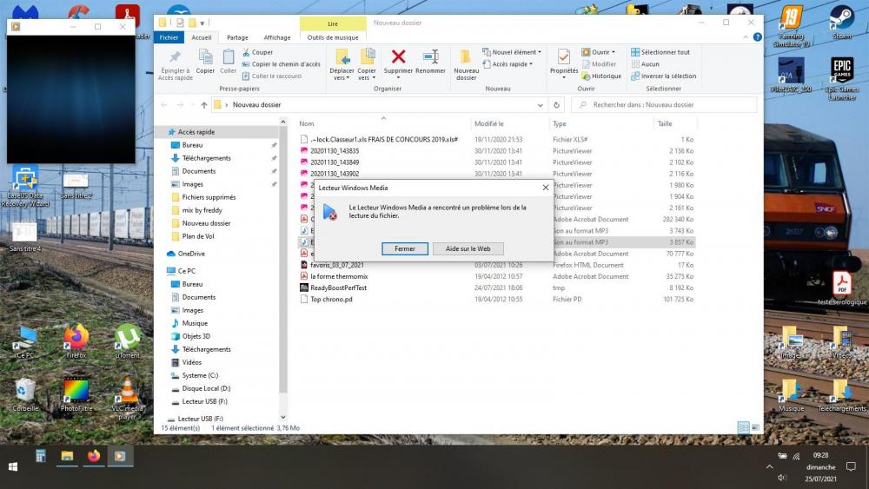Switch to details view toggle in status bar
The image size is (869, 489).
[x=743, y=427]
